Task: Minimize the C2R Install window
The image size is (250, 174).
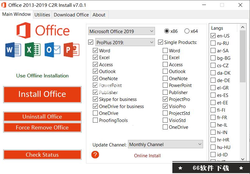Action: [x=204, y=5]
